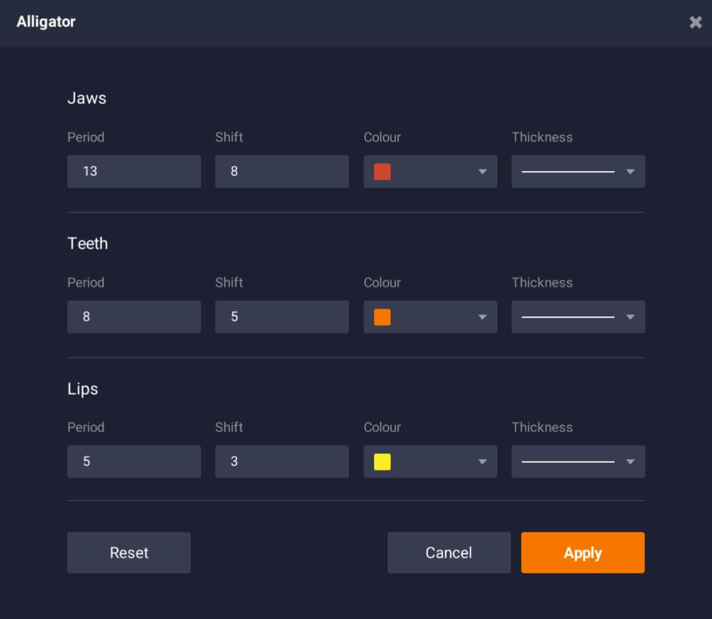Click the Jaws Period input field
The height and width of the screenshot is (619, 712).
click(x=134, y=172)
